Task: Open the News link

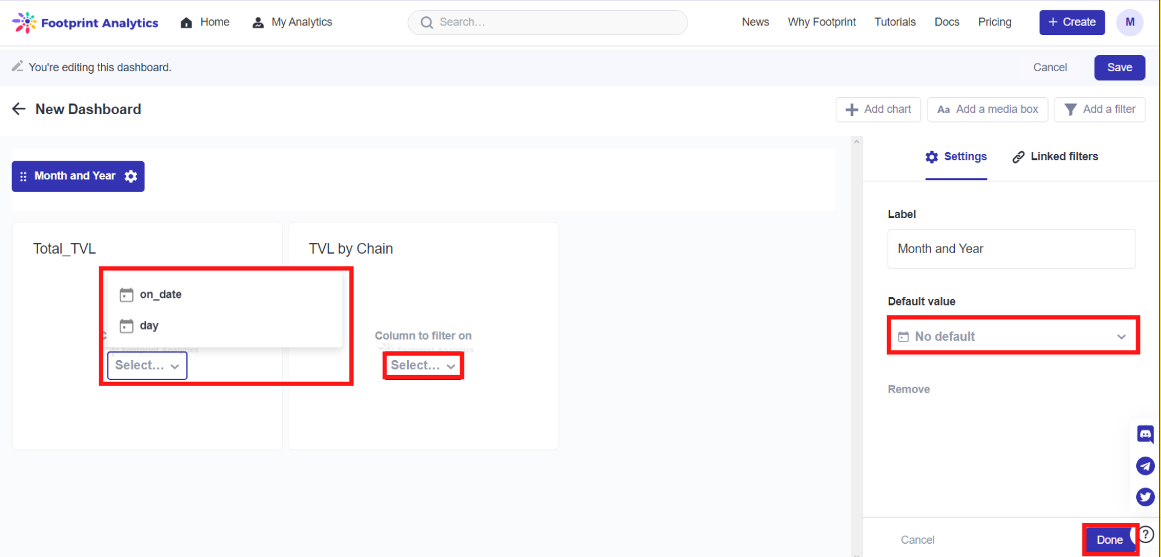Action: click(x=755, y=22)
